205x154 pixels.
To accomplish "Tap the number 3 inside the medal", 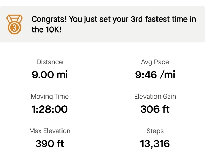I will pyautogui.click(x=14, y=28).
